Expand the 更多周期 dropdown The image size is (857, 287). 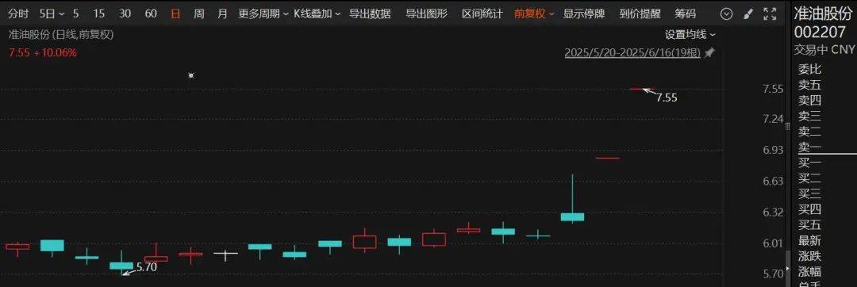[263, 14]
